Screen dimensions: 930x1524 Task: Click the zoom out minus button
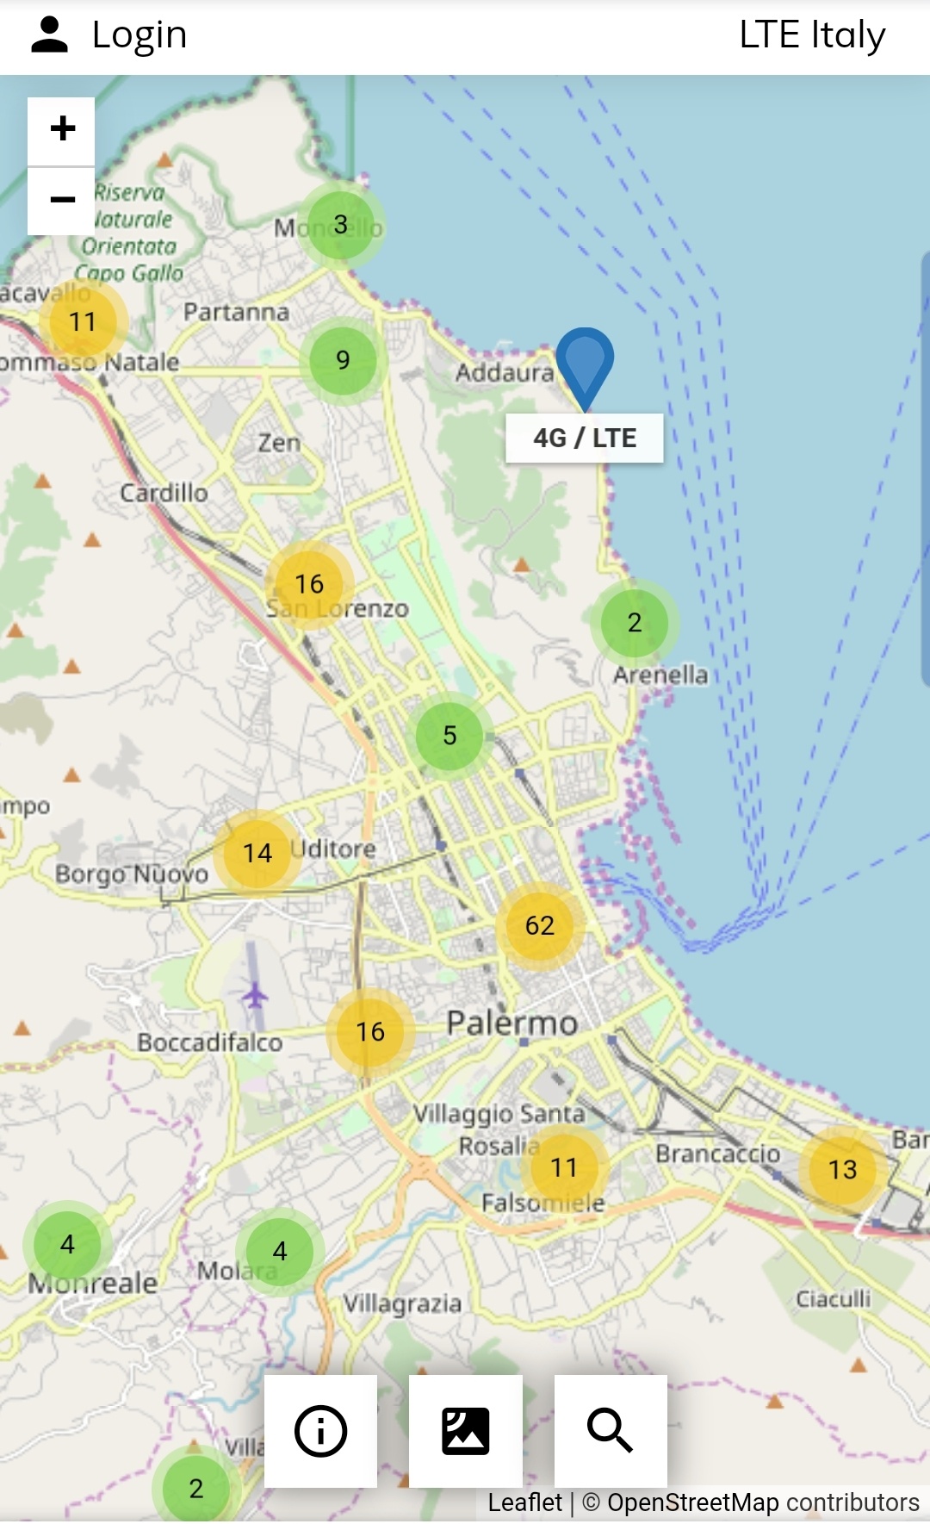tap(62, 201)
